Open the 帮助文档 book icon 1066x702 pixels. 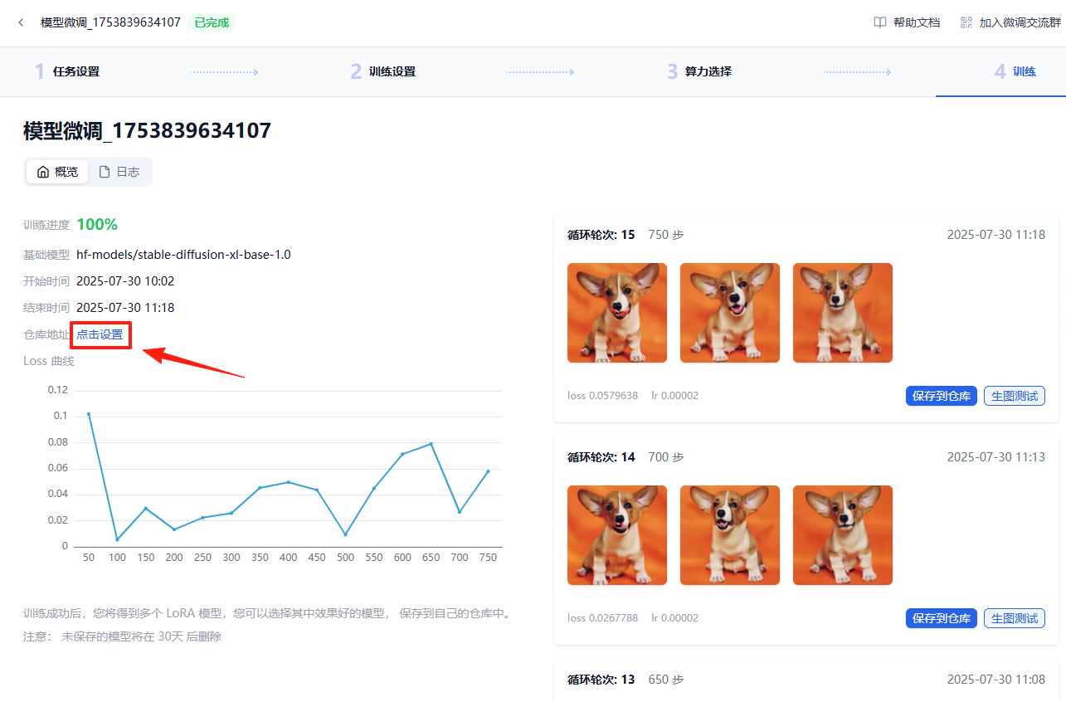880,22
